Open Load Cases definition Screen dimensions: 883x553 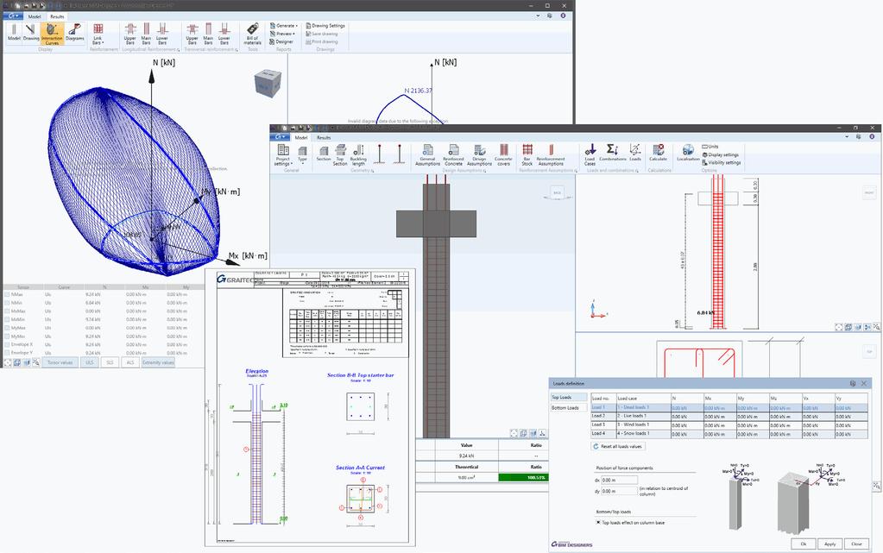click(590, 155)
